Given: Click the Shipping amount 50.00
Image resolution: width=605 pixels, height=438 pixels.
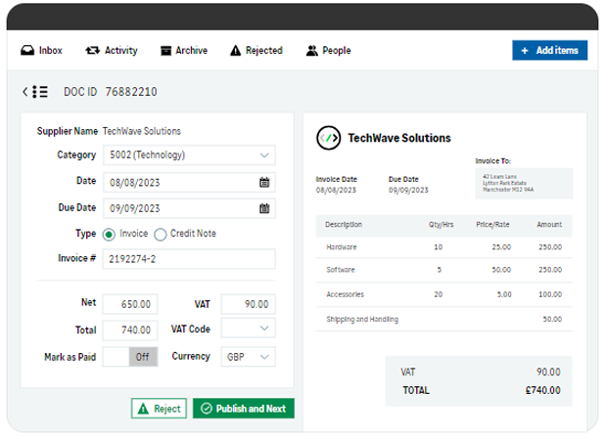Looking at the screenshot, I should pyautogui.click(x=552, y=319).
